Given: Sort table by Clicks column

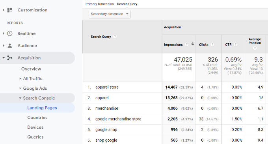Looking at the screenshot, I should tap(204, 44).
